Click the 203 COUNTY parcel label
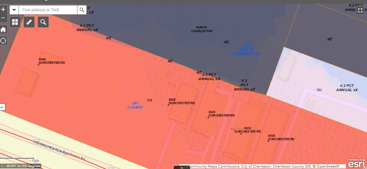Viewport: 367px width, 169px height. coord(135,105)
